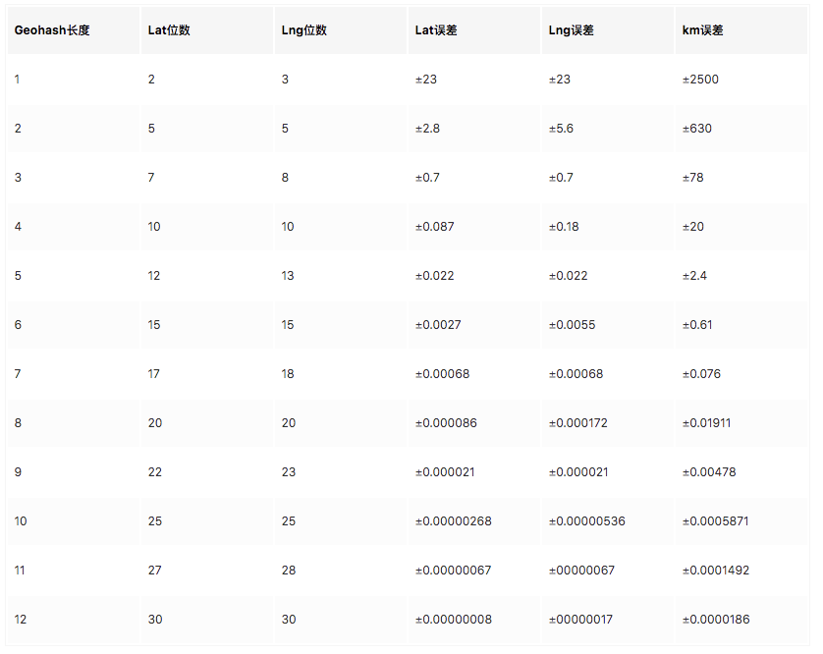Click the ±0.0000186 km error cell
Image resolution: width=823 pixels, height=654 pixels.
click(x=716, y=620)
